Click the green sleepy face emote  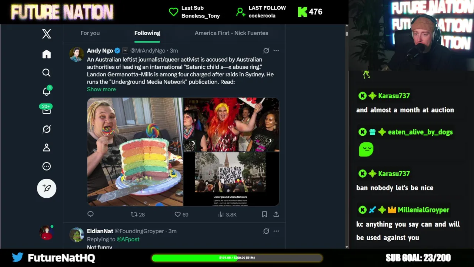coord(366,149)
